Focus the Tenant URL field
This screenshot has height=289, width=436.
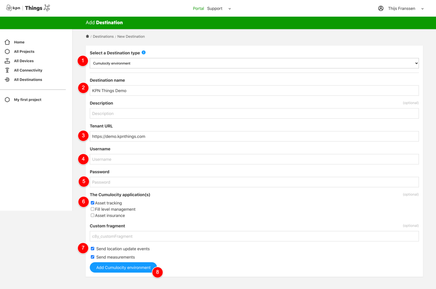pyautogui.click(x=254, y=136)
